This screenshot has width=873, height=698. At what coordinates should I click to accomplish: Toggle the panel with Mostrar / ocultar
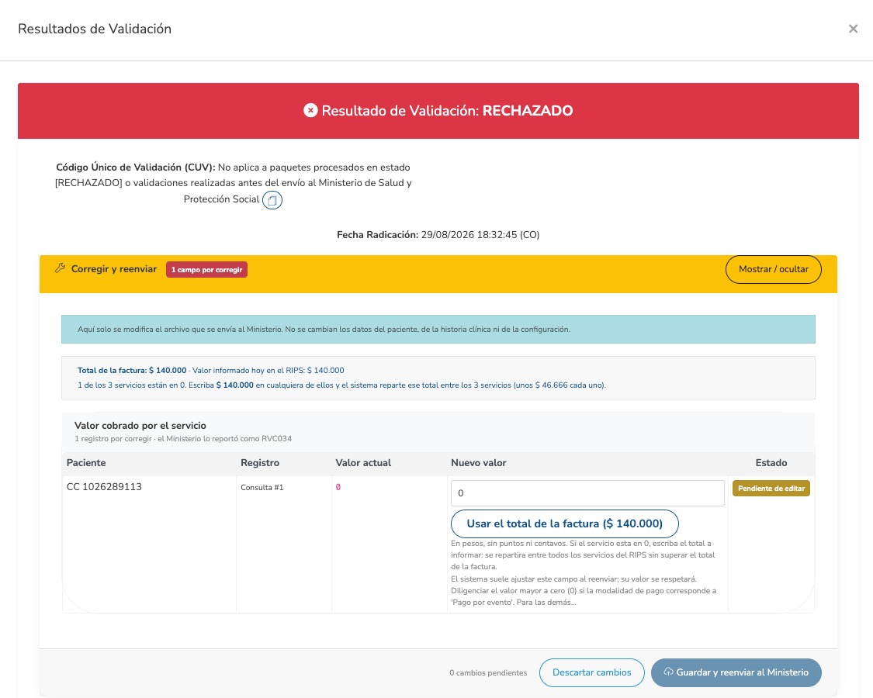pyautogui.click(x=774, y=269)
